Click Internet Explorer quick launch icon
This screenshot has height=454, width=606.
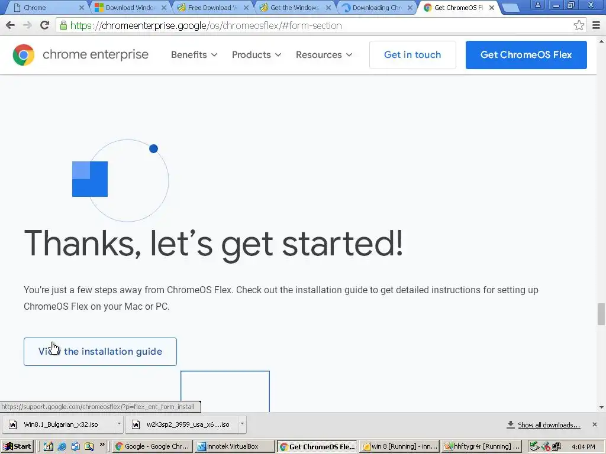coord(62,446)
